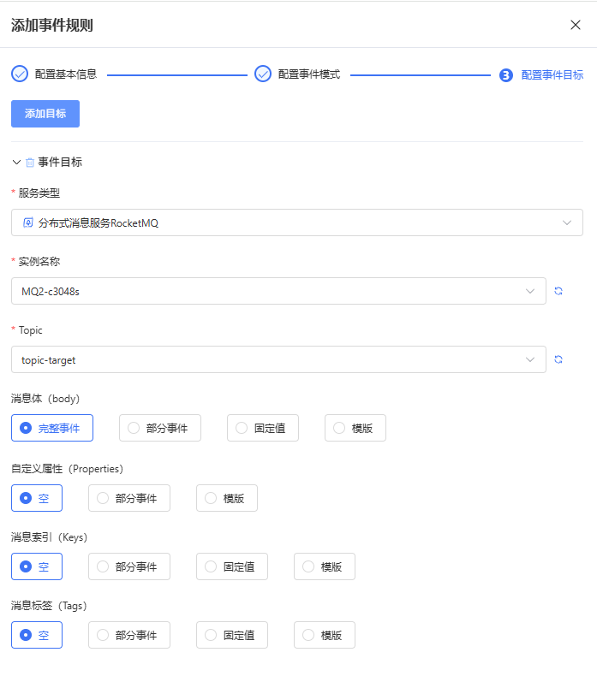Select 配置事件目标 step label
Viewport: 597px width, 676px height.
[552, 75]
